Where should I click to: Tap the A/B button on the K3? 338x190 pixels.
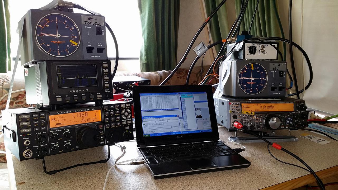106,107
